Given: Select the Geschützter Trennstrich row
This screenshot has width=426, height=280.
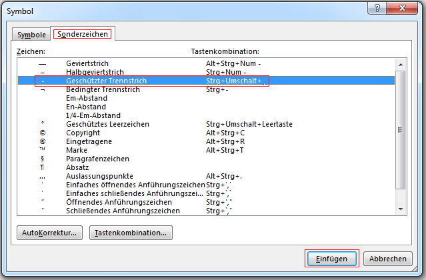Looking at the screenshot, I should click(x=206, y=81).
